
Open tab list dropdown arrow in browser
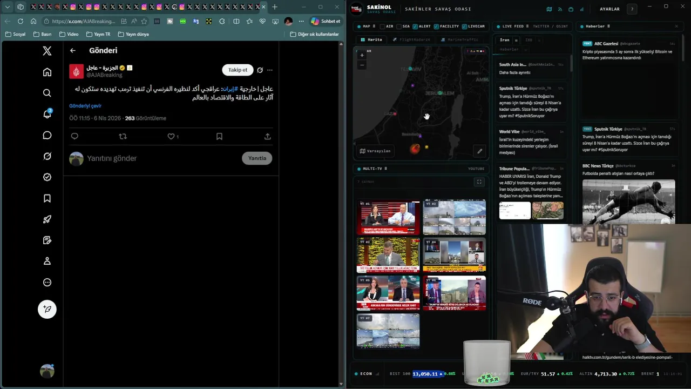tap(8, 7)
